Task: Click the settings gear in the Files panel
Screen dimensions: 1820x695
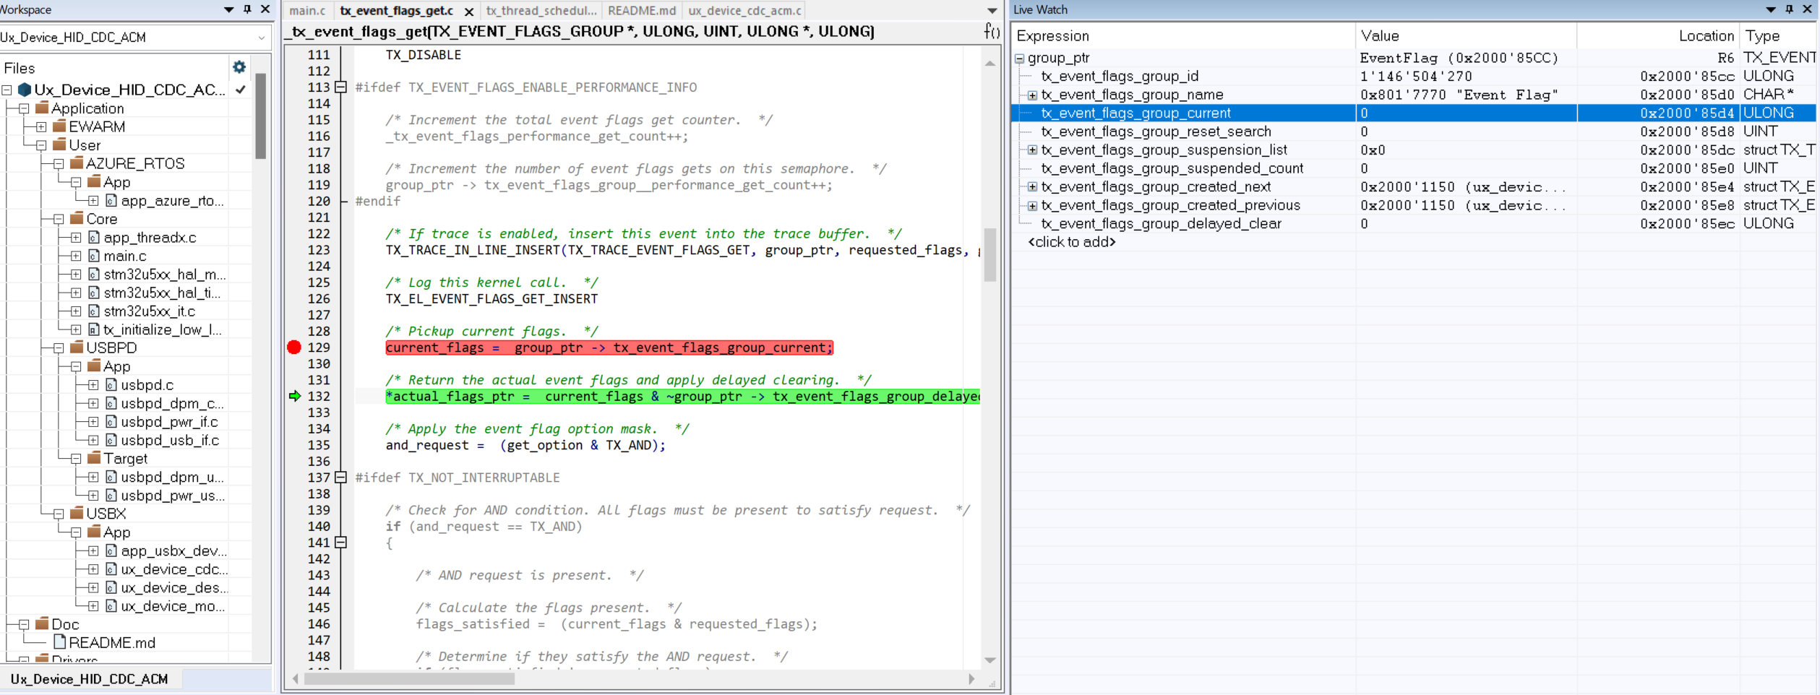Action: pyautogui.click(x=239, y=66)
